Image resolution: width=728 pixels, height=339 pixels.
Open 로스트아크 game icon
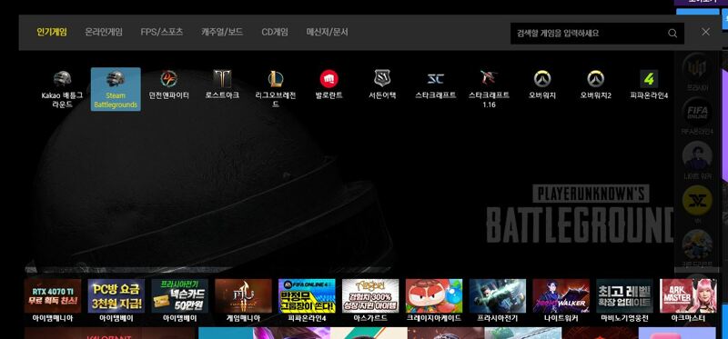pyautogui.click(x=222, y=85)
